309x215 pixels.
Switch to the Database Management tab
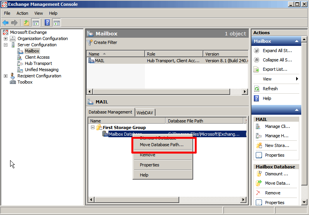(110, 112)
